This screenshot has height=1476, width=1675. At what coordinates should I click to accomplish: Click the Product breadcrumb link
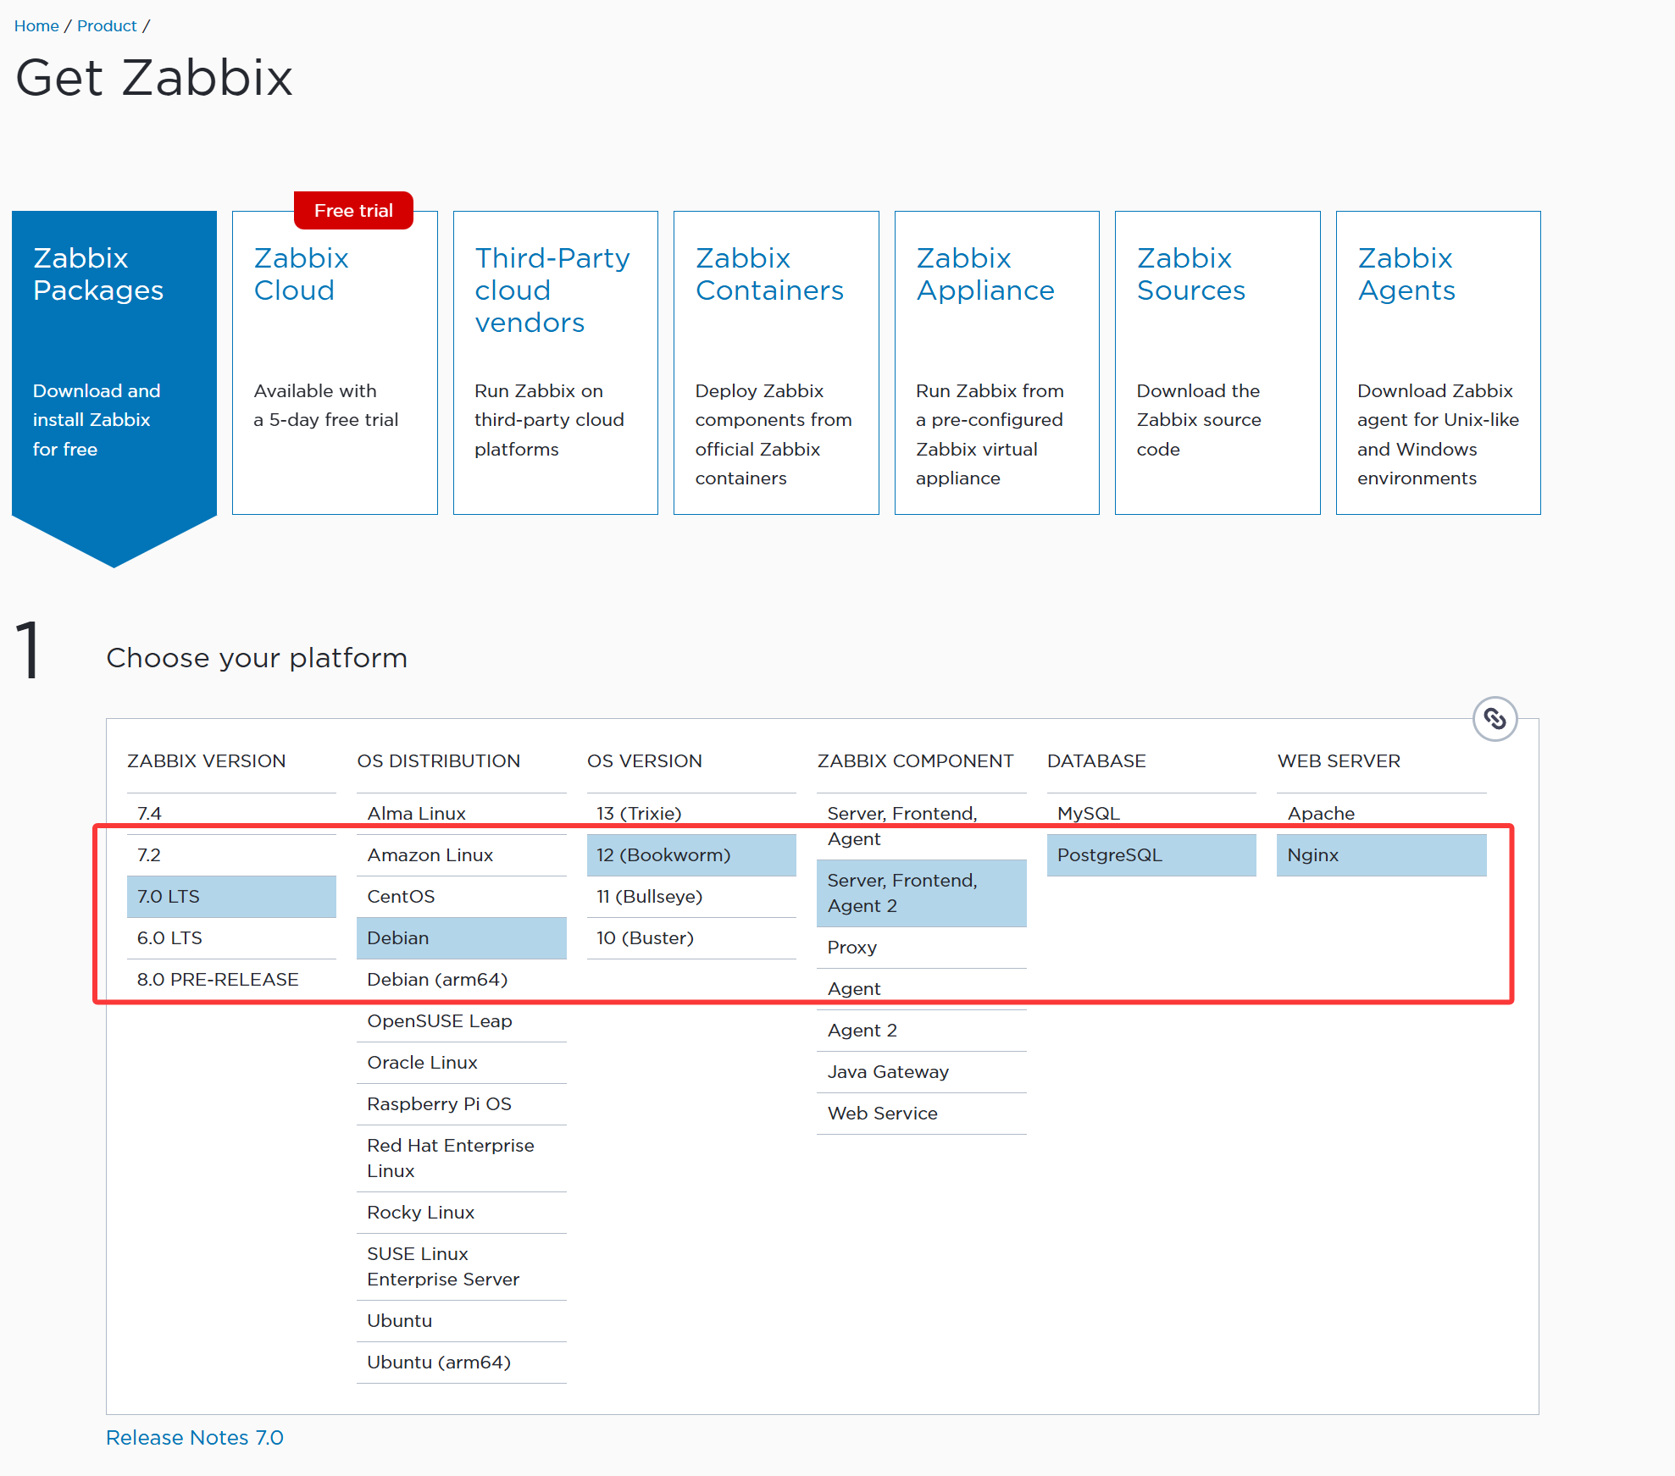tap(107, 26)
